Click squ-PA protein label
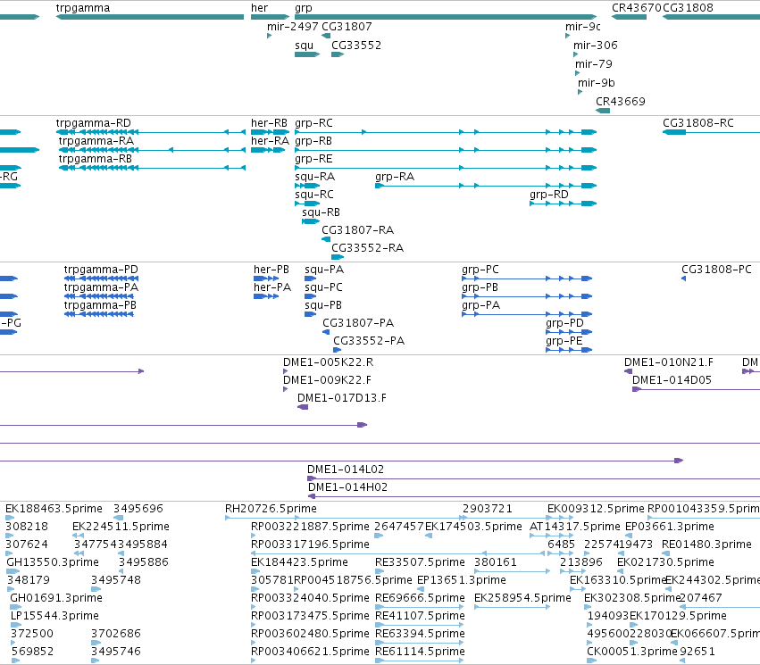The width and height of the screenshot is (760, 665). click(324, 270)
